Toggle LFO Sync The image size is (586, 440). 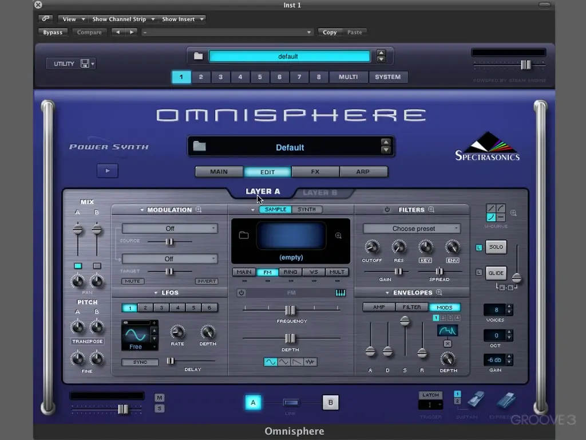(x=140, y=362)
